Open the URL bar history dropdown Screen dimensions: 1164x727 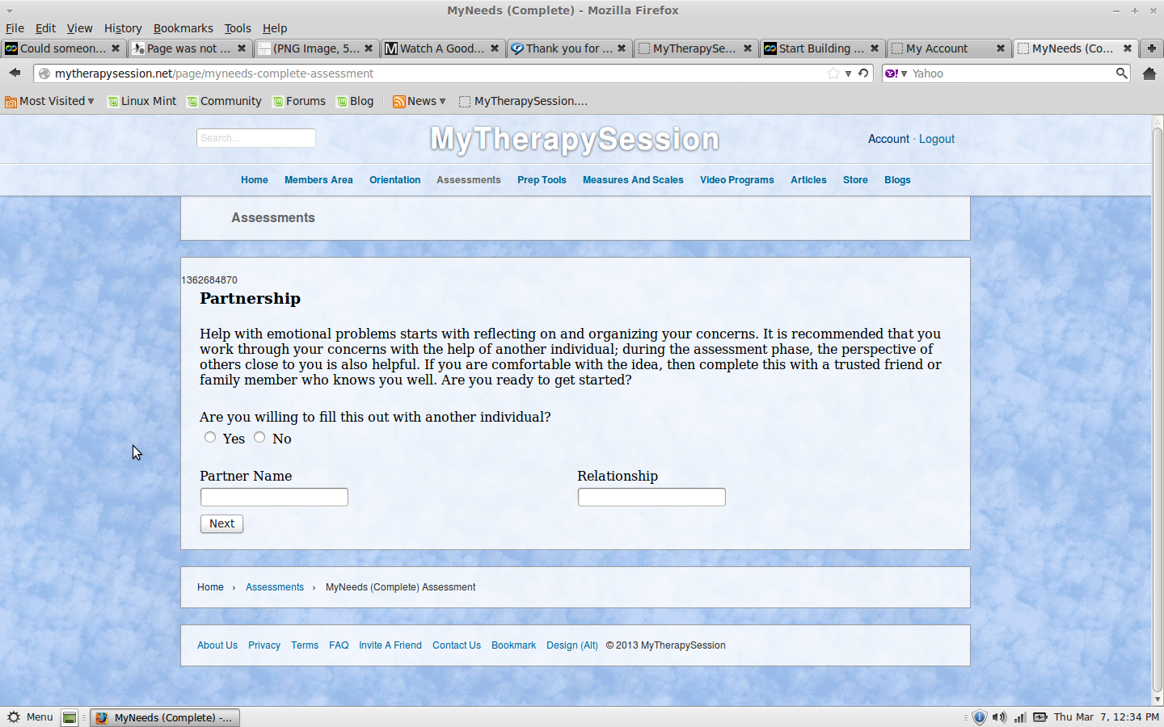(x=848, y=74)
